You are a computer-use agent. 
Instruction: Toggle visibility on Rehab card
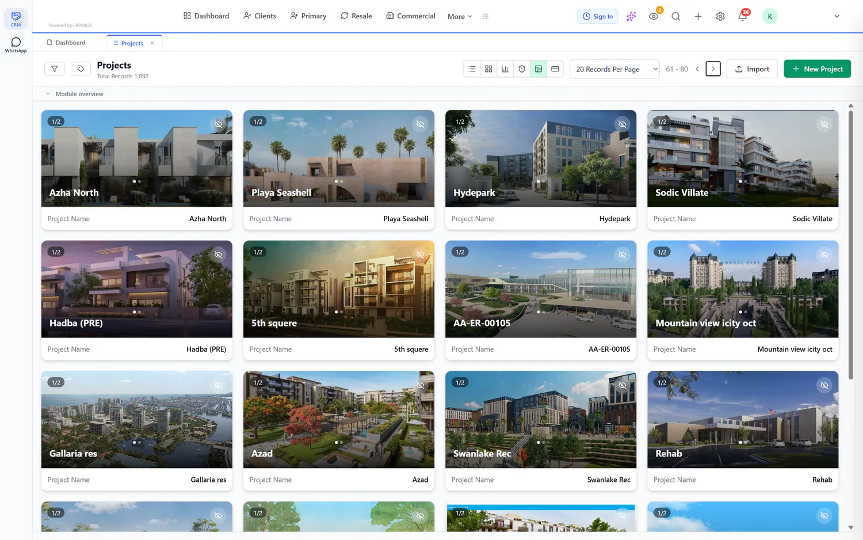(x=824, y=385)
